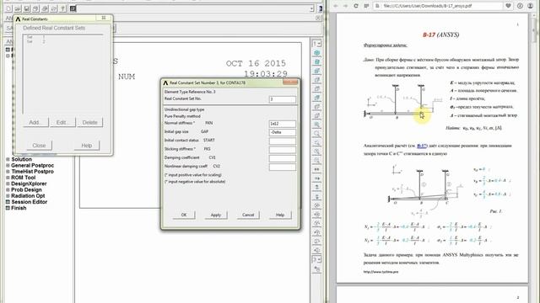Viewport: 540px width, 303px height.
Task: Click the Real Constant Set No. field
Action: (282, 99)
